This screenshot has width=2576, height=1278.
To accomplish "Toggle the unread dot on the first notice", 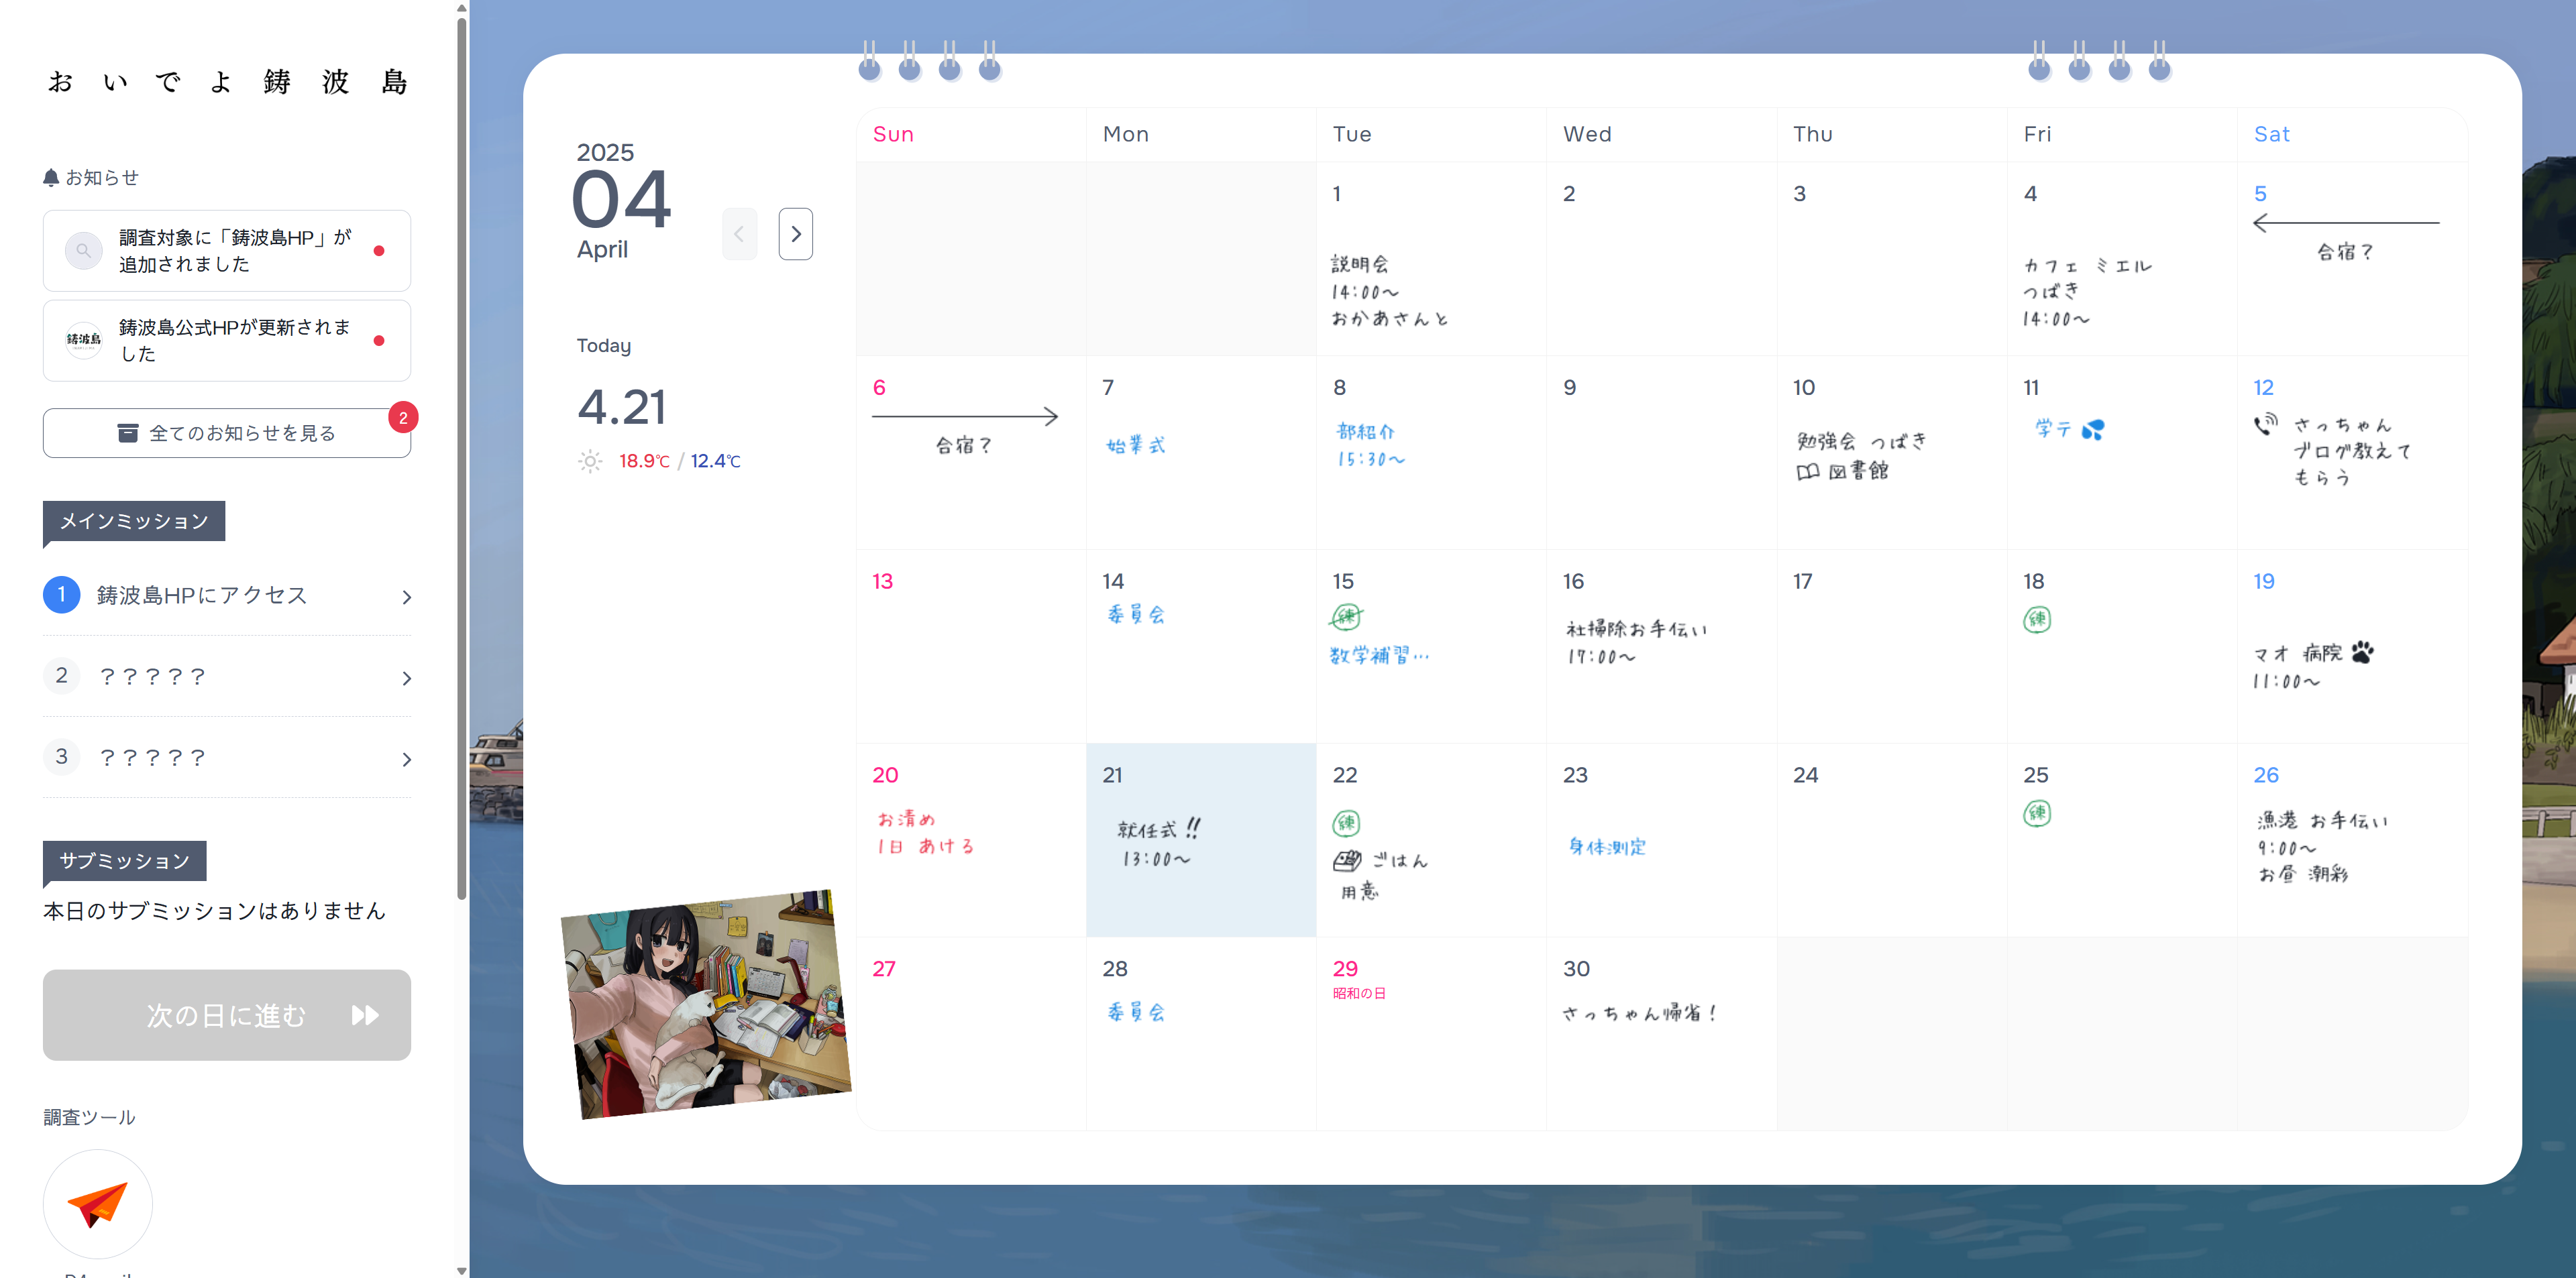I will tap(379, 252).
